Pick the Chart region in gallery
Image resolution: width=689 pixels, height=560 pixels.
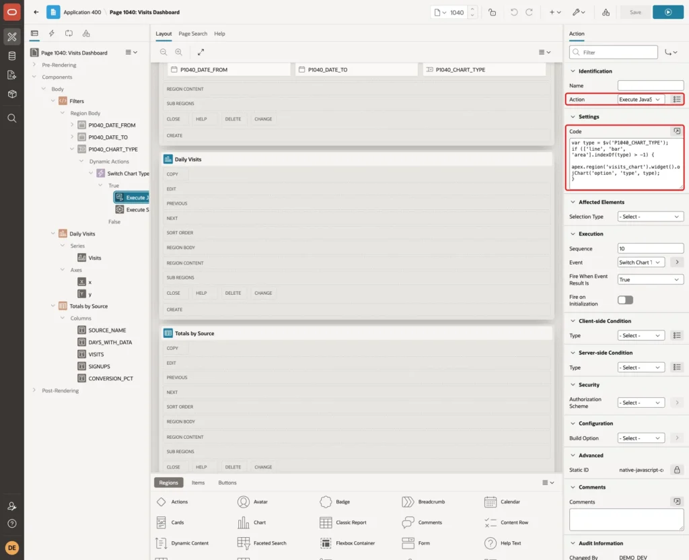point(252,522)
